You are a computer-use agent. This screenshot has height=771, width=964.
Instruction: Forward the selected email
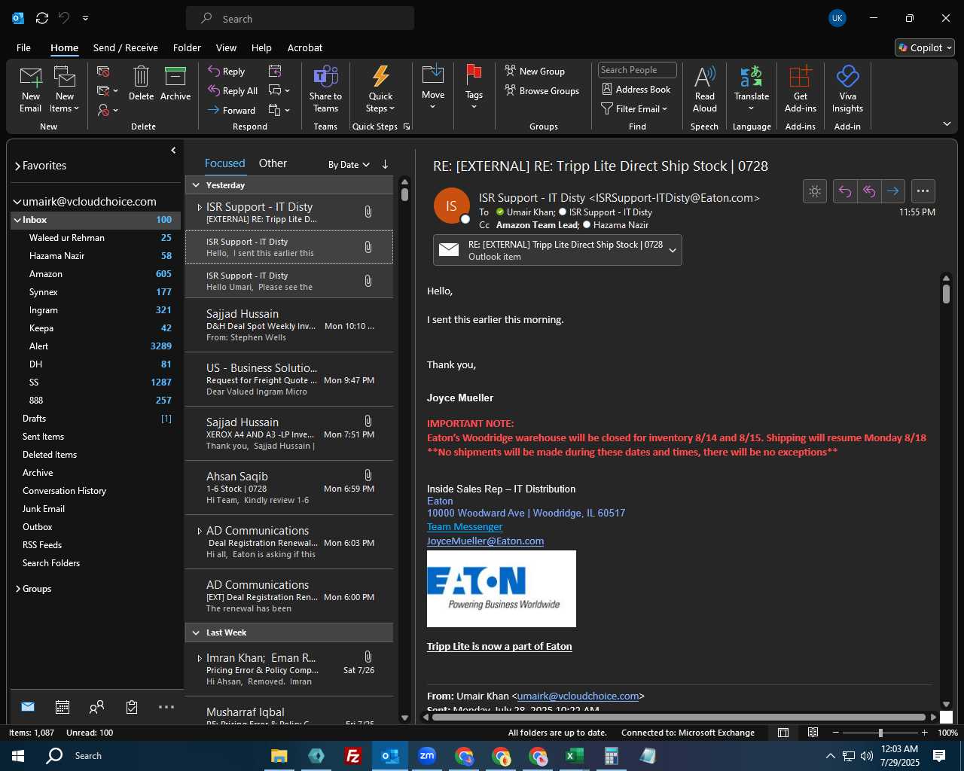pyautogui.click(x=232, y=110)
